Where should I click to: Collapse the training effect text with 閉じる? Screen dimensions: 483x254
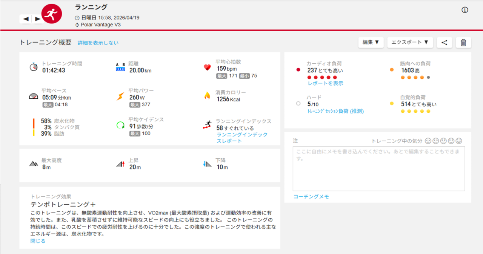point(38,241)
